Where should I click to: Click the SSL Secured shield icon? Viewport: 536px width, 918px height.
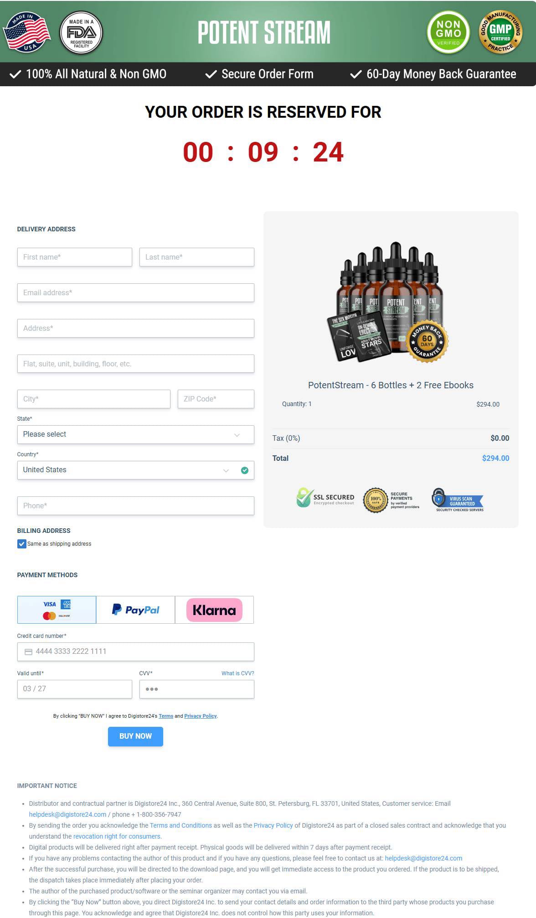304,498
